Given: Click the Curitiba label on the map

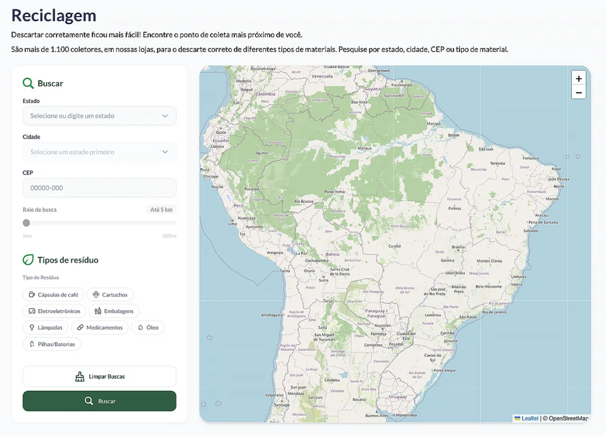Looking at the screenshot, I should click(447, 333).
